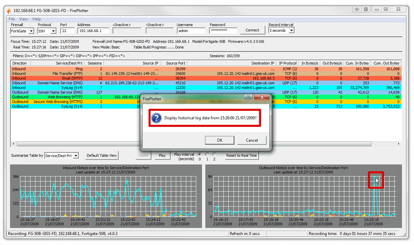
Task: Click the Password field
Action: [x=223, y=31]
